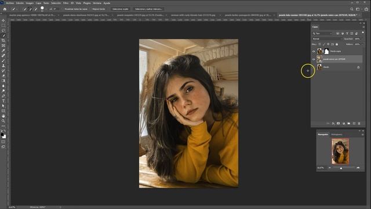Choose Subtract from Selection mode in options bar
This screenshot has height=209, width=371.
(x=35, y=9)
